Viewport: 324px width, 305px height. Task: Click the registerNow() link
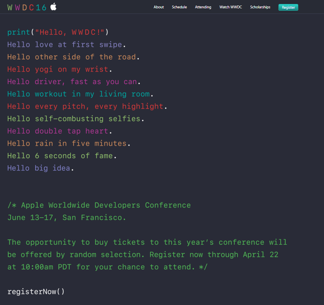coord(36,292)
